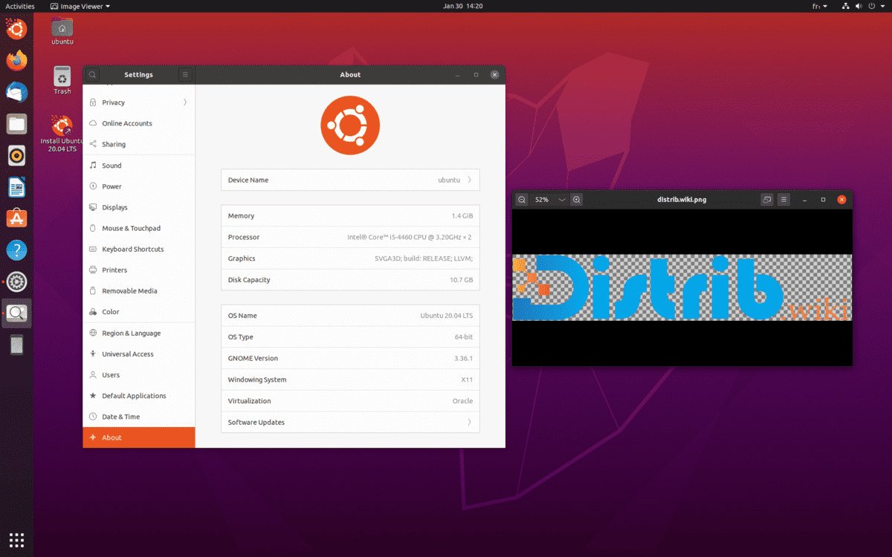The image size is (892, 557).
Task: Click the Memory value 1.4 GiB
Action: [462, 216]
